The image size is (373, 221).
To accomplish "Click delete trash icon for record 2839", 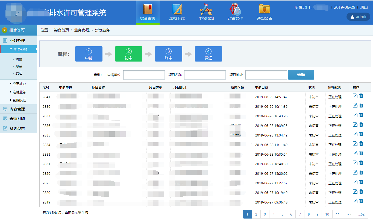I will pos(361,105).
